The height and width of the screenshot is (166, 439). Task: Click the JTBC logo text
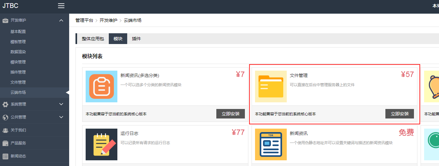[10, 6]
